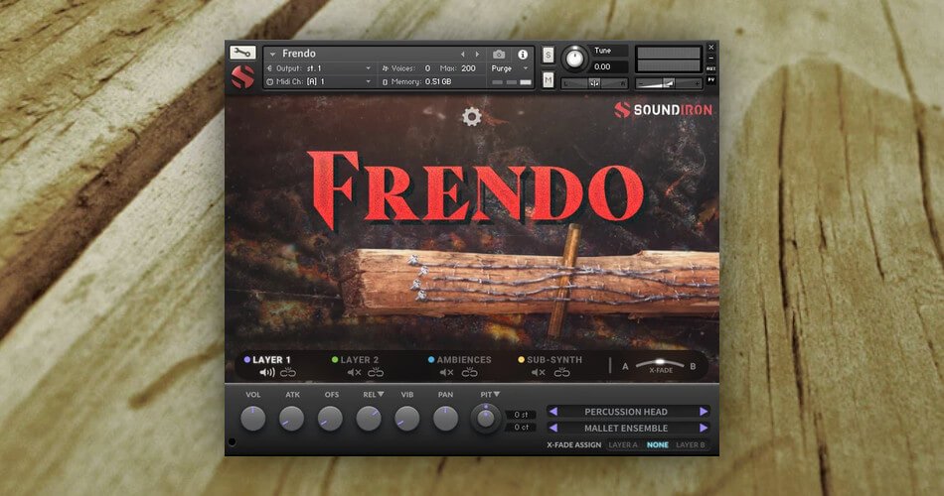Select previous category left of Percussion Head
Viewport: 944px width, 496px height.
tap(553, 412)
